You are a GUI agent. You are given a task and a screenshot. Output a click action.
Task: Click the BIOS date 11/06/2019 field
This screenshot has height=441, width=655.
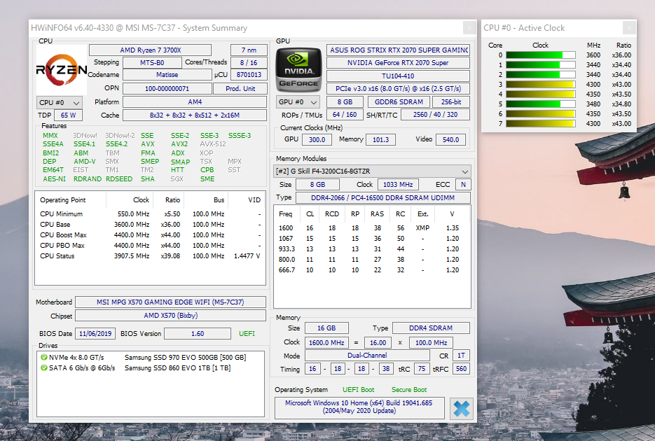tap(95, 334)
